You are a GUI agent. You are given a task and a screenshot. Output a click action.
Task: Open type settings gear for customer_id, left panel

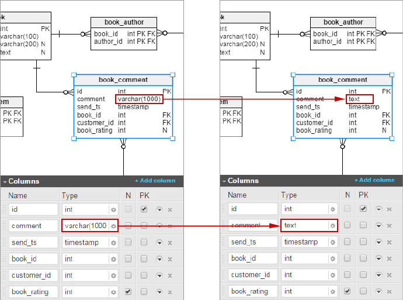coord(113,276)
